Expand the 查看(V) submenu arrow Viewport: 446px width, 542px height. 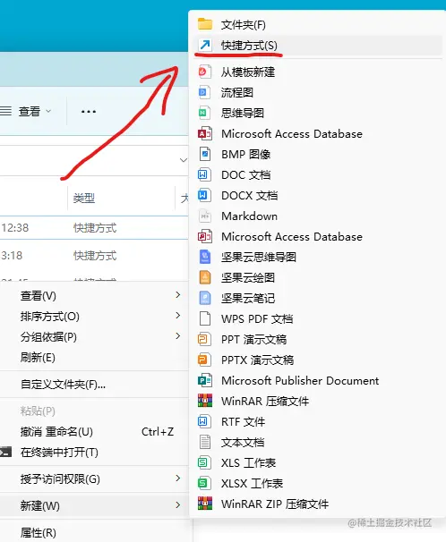pyautogui.click(x=178, y=295)
